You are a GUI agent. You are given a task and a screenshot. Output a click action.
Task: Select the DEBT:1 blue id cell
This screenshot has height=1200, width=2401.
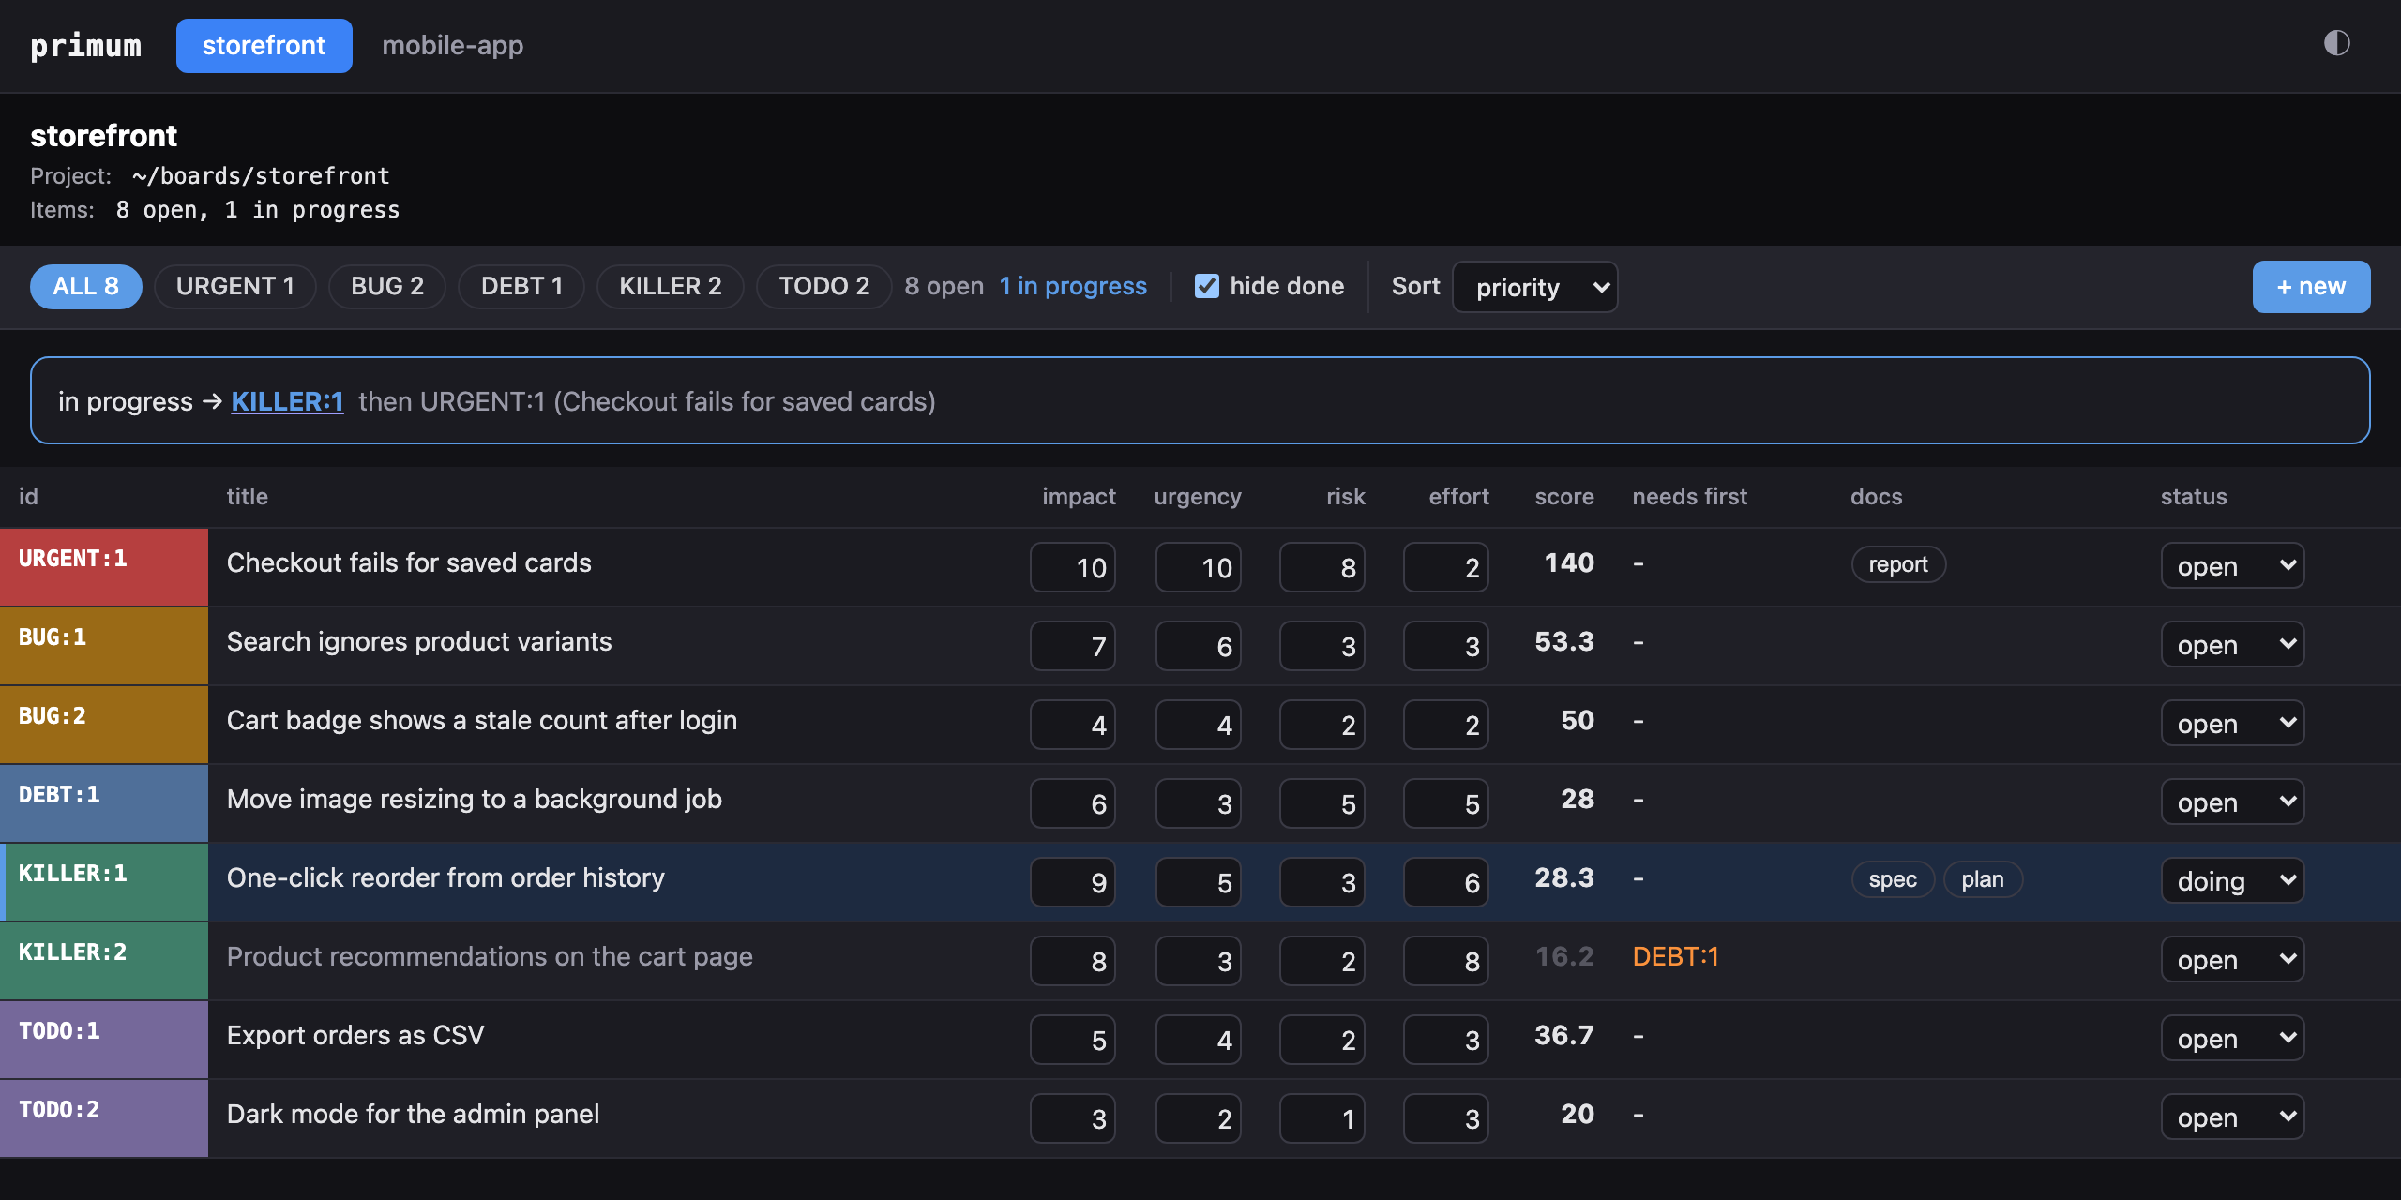click(104, 802)
